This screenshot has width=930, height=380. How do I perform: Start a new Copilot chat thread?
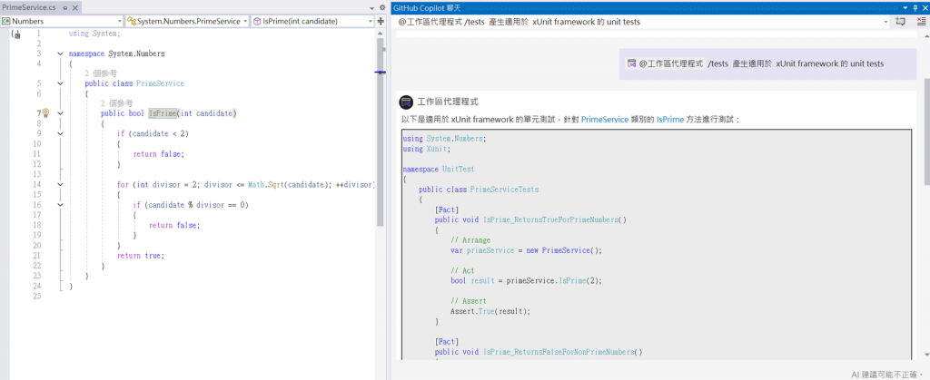pyautogui.click(x=900, y=22)
